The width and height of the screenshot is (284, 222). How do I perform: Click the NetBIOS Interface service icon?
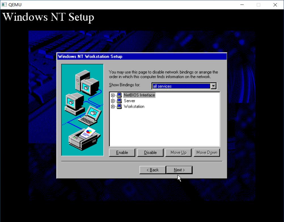(119, 95)
